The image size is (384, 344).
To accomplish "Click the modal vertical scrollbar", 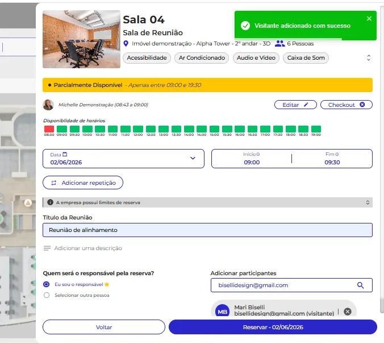I will click(x=382, y=159).
